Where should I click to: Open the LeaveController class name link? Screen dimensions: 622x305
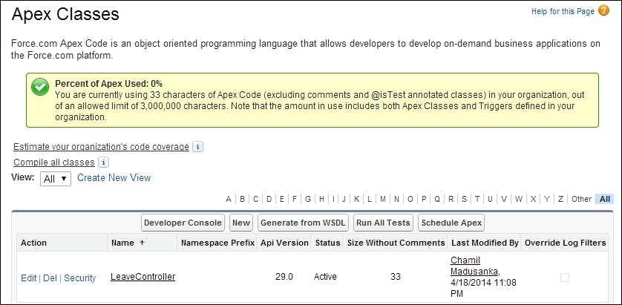tap(143, 277)
